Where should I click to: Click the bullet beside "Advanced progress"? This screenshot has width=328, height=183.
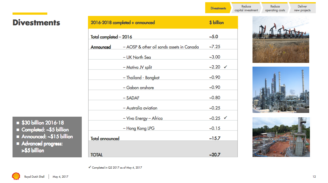tap(18, 143)
